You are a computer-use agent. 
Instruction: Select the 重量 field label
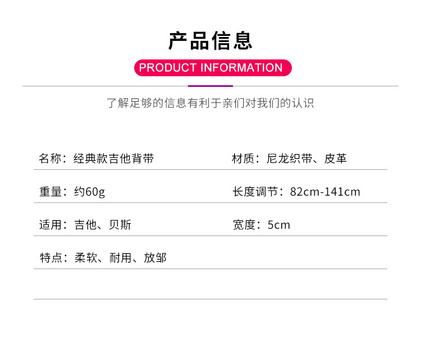51,192
